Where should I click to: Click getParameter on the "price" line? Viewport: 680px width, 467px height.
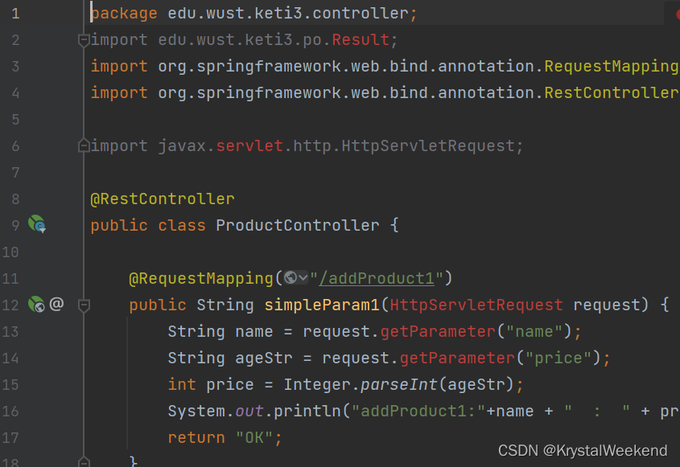(457, 358)
